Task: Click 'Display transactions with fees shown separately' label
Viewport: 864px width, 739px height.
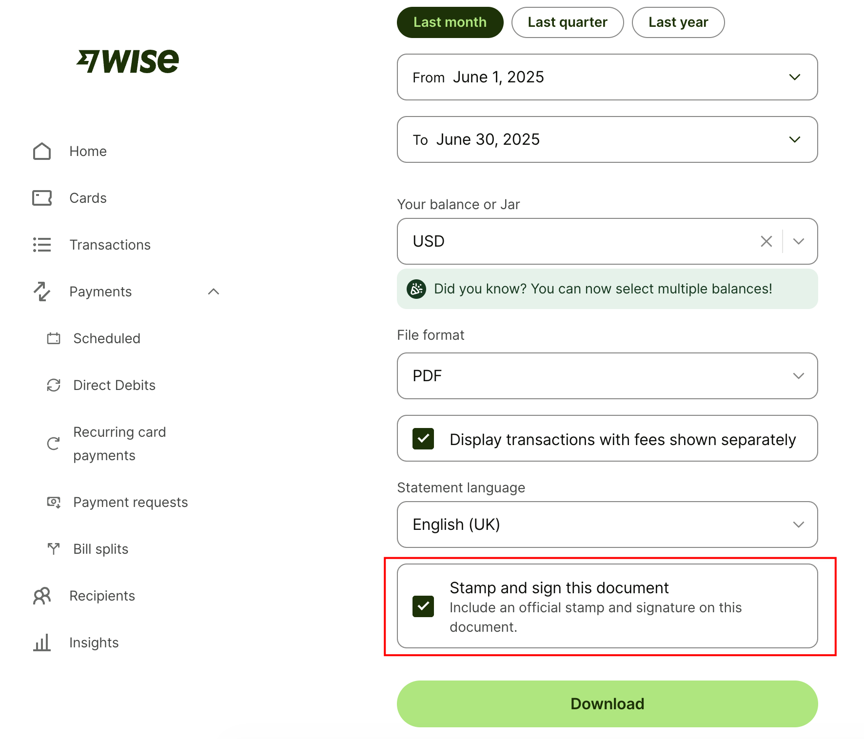Action: 623,440
